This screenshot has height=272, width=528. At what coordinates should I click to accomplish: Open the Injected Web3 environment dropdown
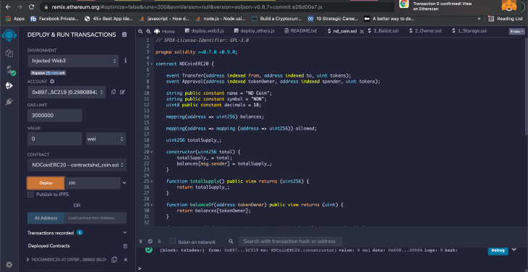73,61
